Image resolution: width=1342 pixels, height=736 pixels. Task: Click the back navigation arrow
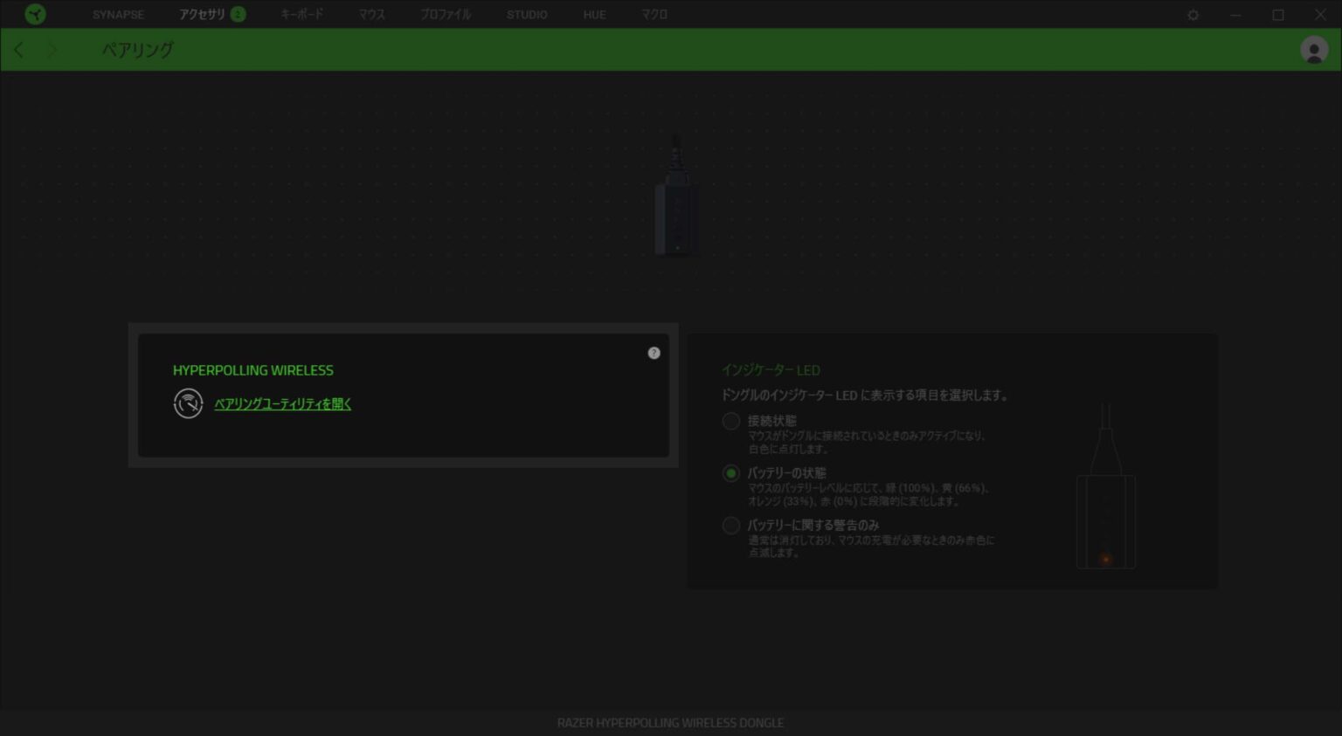click(x=18, y=50)
